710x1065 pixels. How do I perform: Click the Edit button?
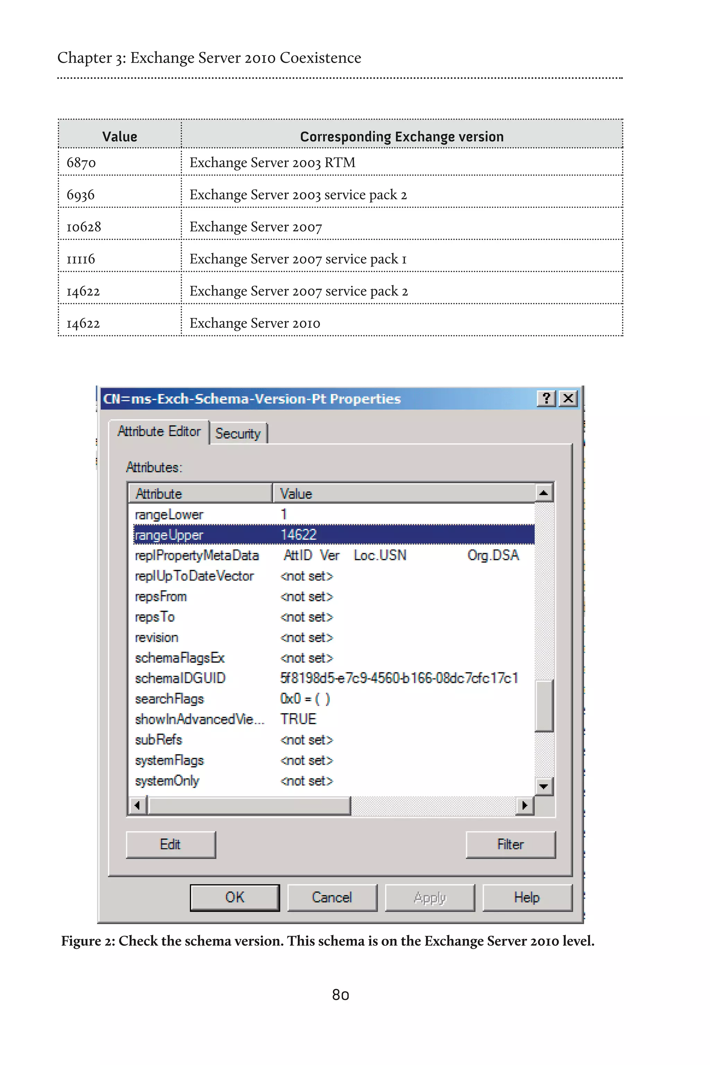point(171,845)
